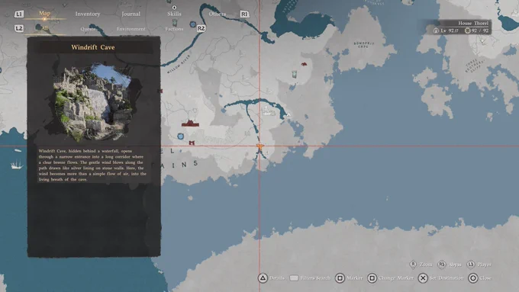Click the Lv 92 level indicator
The width and height of the screenshot is (519, 292).
(x=446, y=30)
